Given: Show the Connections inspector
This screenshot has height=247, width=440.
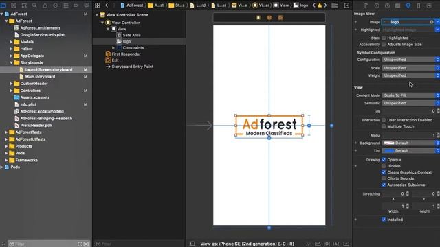Looking at the screenshot, I should click(429, 5).
